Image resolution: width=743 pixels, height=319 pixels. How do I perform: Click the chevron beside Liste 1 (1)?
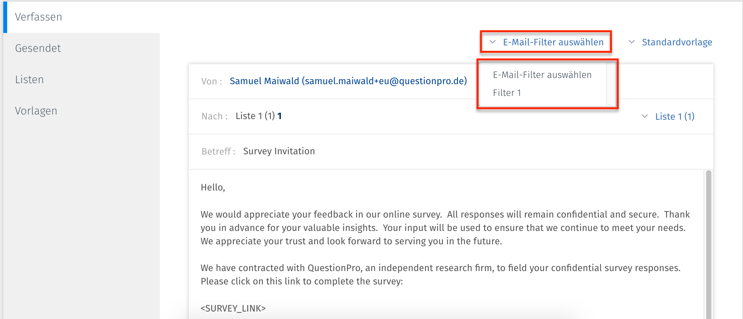(x=644, y=116)
